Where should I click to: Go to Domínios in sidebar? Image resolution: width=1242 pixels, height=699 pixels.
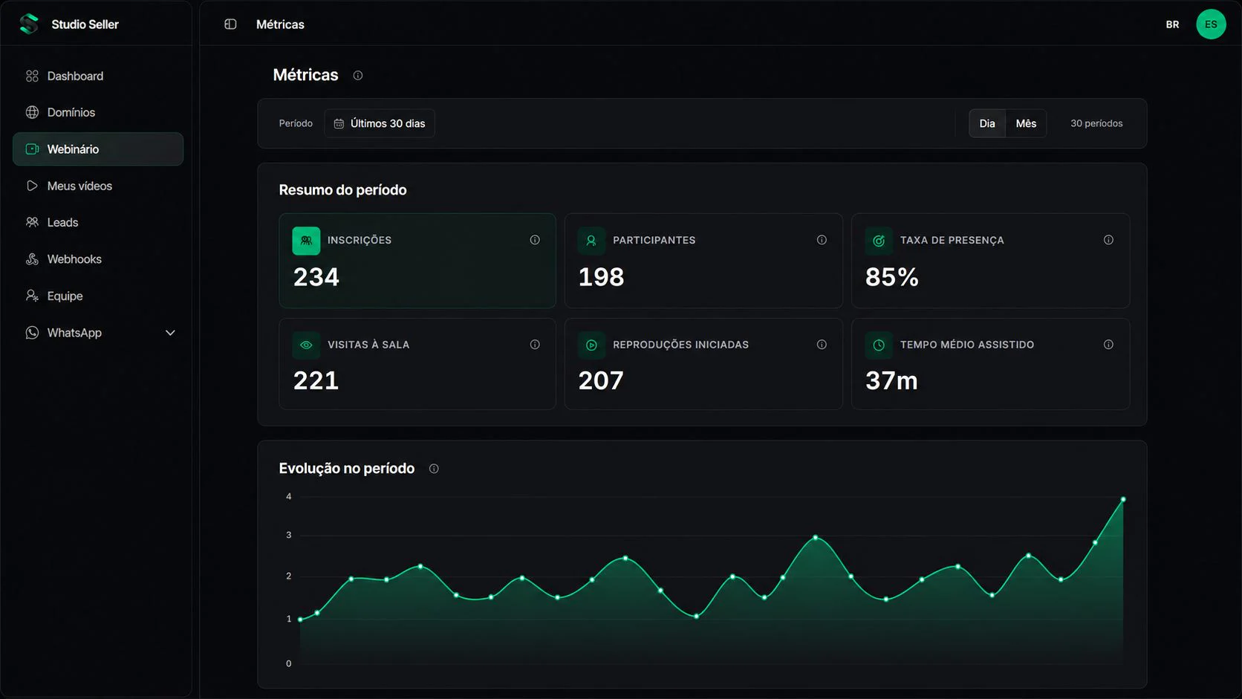click(98, 112)
